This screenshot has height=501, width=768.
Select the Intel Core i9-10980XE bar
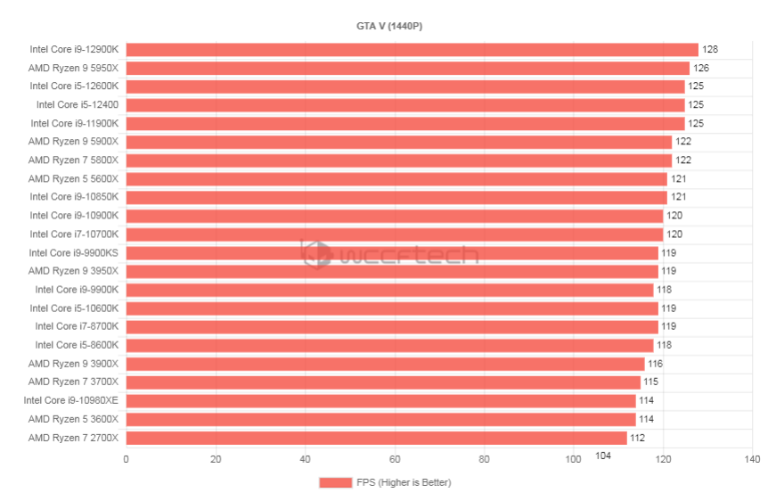pos(380,400)
